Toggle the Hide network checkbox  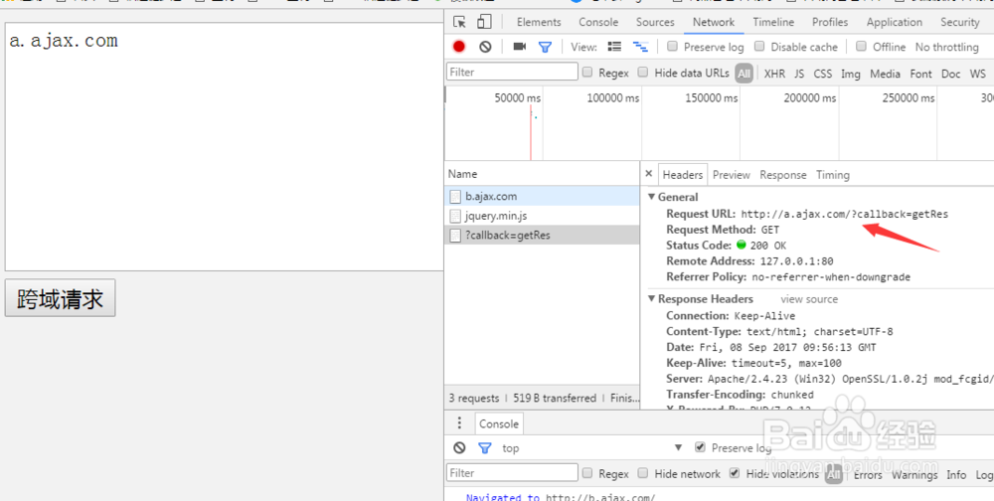pos(643,473)
